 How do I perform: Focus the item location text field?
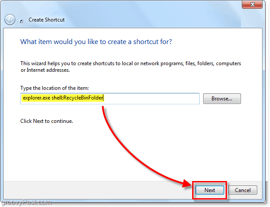[x=110, y=99]
